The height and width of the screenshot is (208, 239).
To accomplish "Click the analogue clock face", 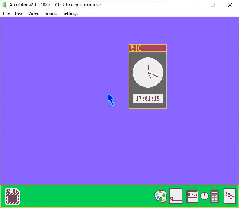I will [x=148, y=73].
